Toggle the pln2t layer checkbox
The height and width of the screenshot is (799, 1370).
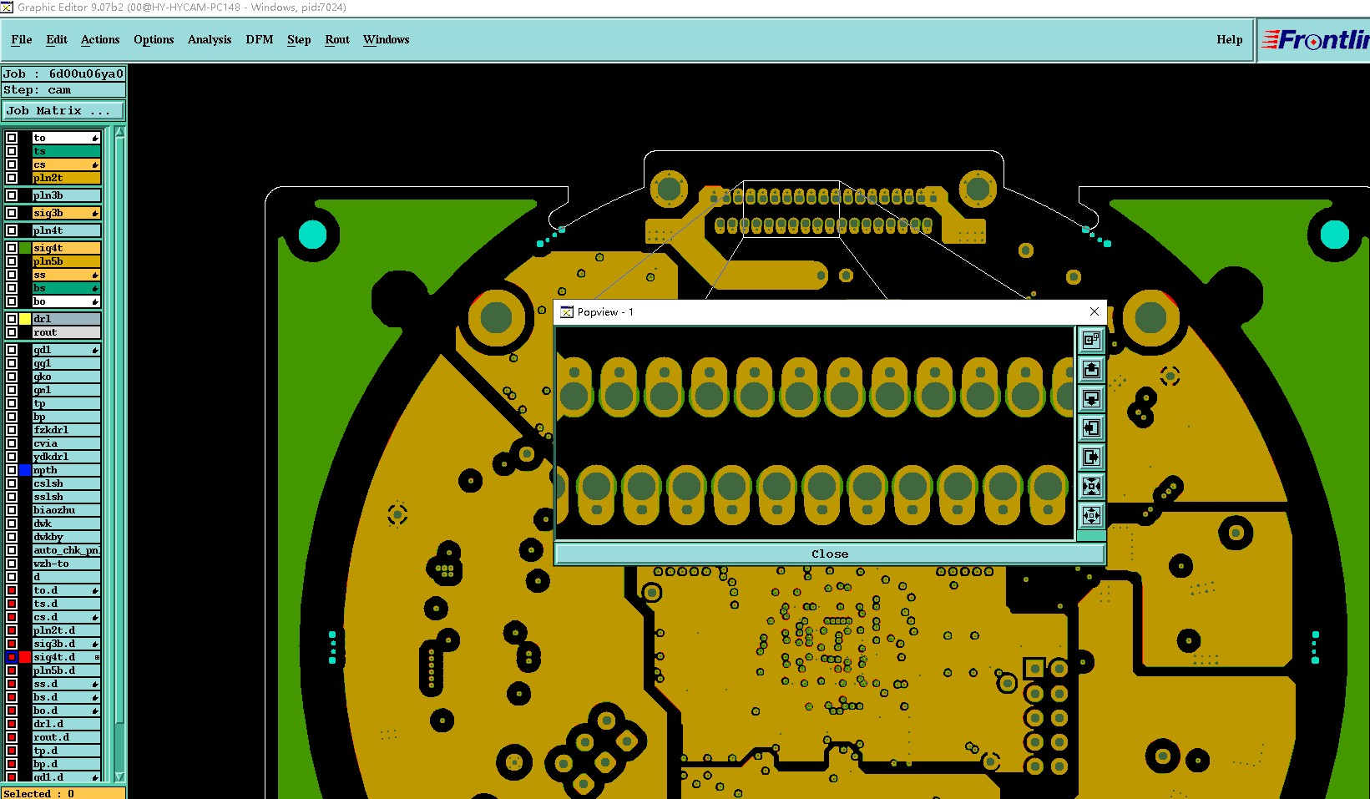(x=12, y=178)
